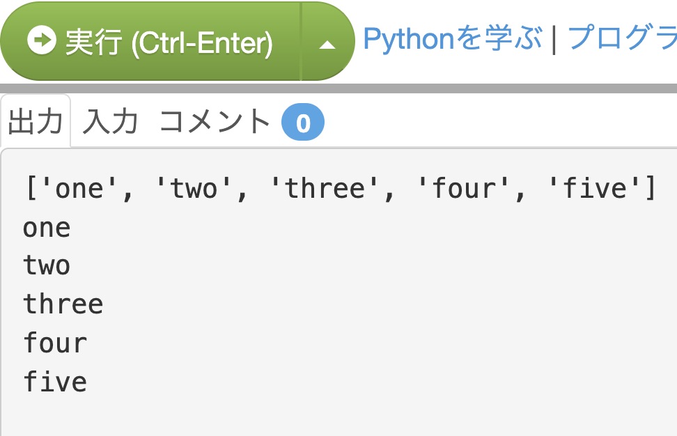The width and height of the screenshot is (677, 436).
Task: Click 'one' inside the printed list line
Action: point(80,188)
